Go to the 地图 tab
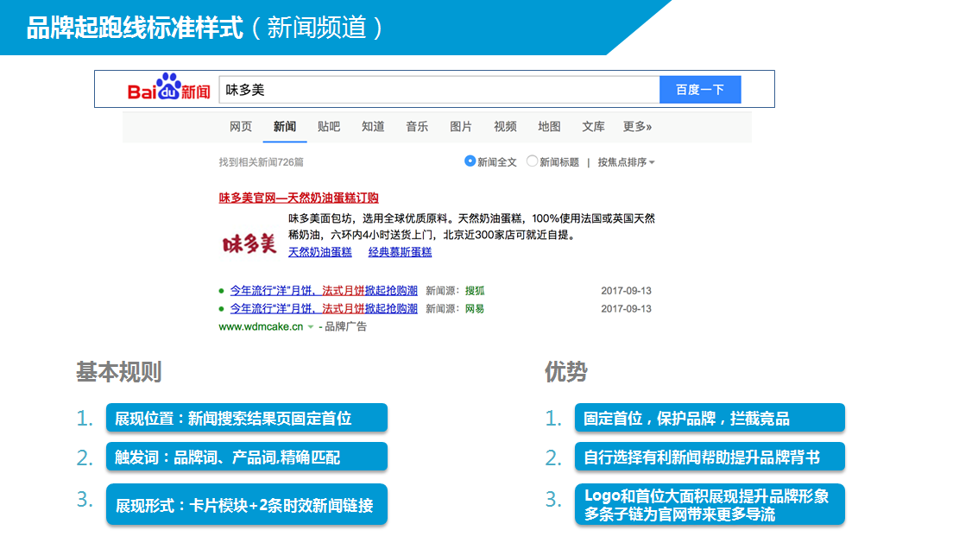The height and width of the screenshot is (549, 978). tap(549, 127)
